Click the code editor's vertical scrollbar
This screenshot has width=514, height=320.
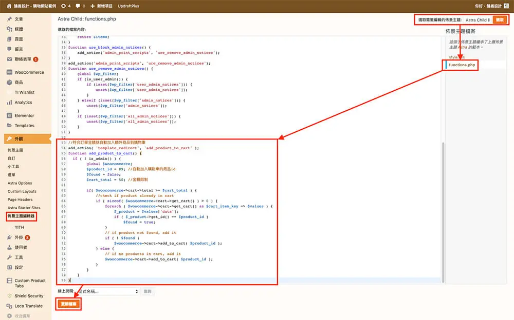443,212
